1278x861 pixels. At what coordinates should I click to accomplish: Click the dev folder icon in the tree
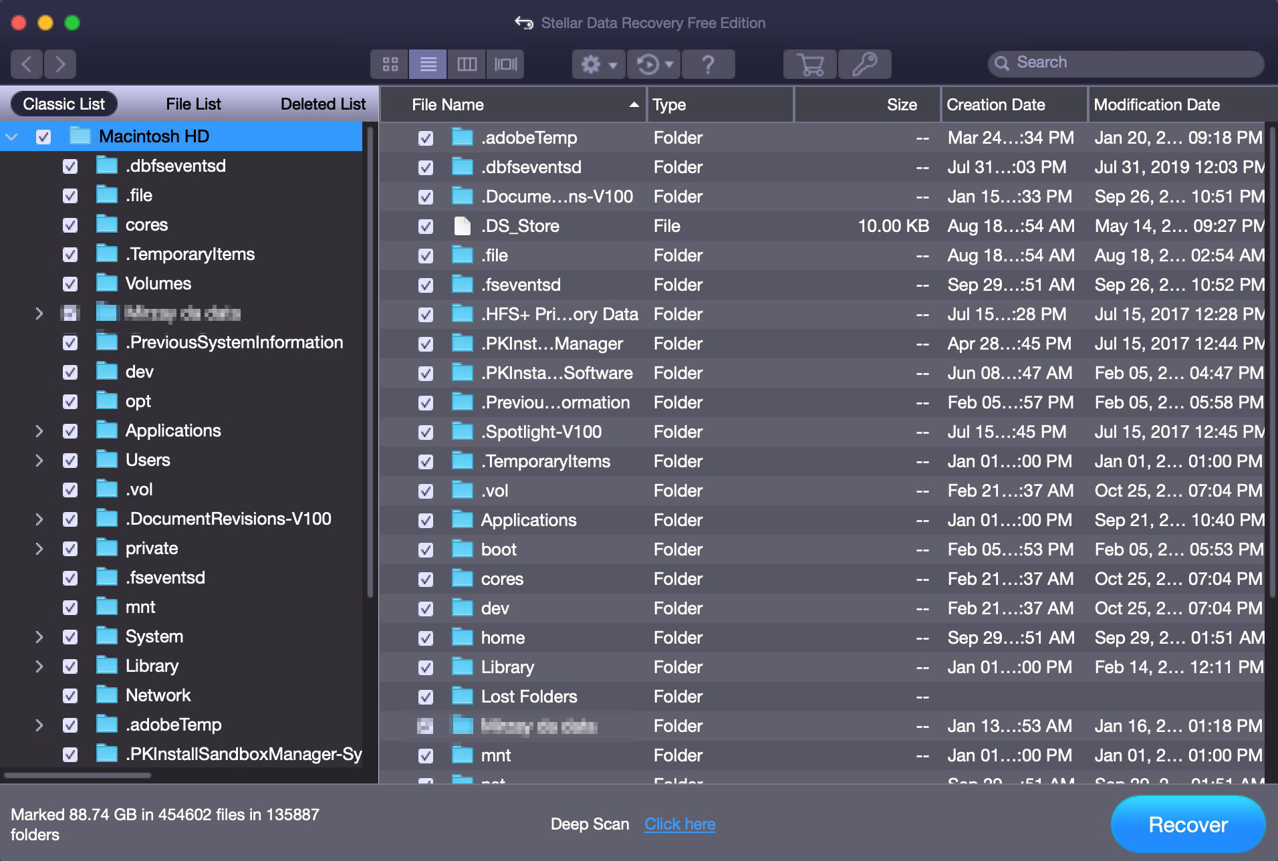tap(107, 371)
